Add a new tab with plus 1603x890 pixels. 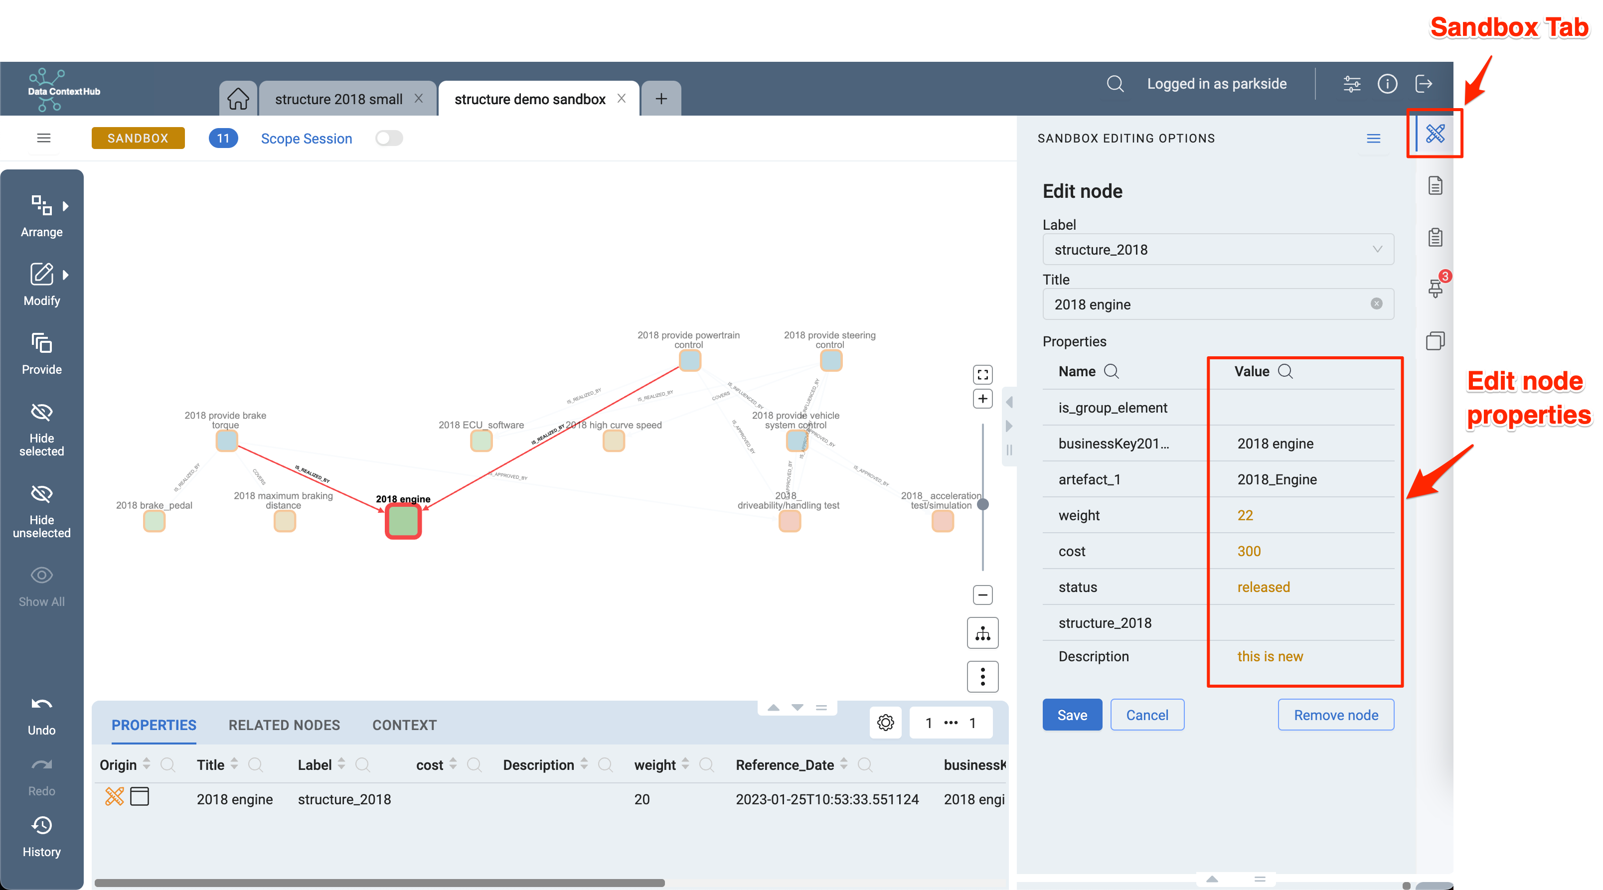pyautogui.click(x=661, y=99)
